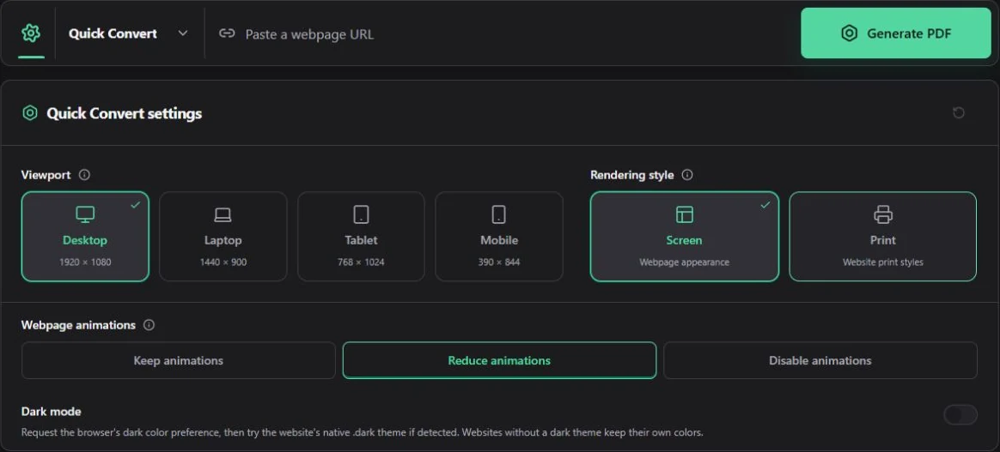Reset Quick Convert settings with the reset icon
The width and height of the screenshot is (1000, 452).
click(x=959, y=112)
